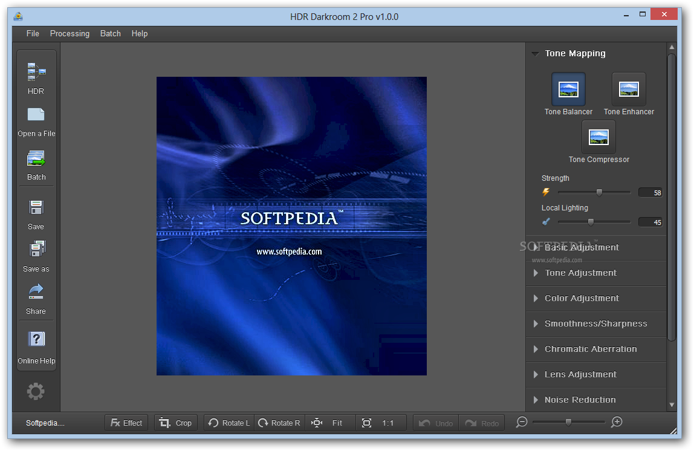The height and width of the screenshot is (451, 694).
Task: Click the Redo button
Action: (x=482, y=423)
